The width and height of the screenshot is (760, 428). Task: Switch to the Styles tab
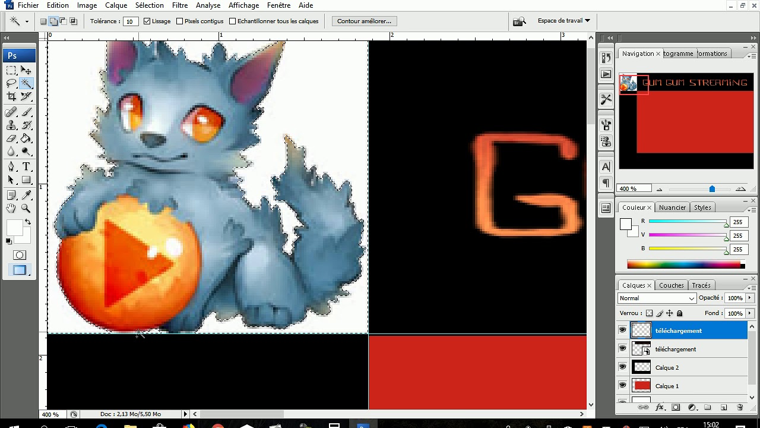click(702, 207)
